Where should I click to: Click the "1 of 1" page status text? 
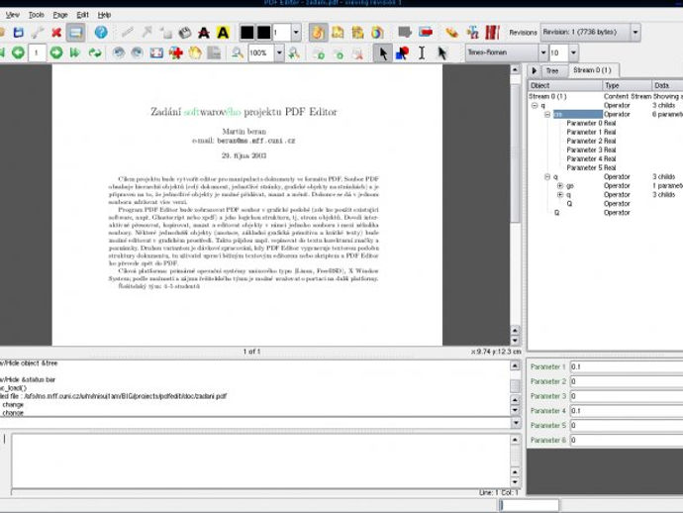[251, 352]
